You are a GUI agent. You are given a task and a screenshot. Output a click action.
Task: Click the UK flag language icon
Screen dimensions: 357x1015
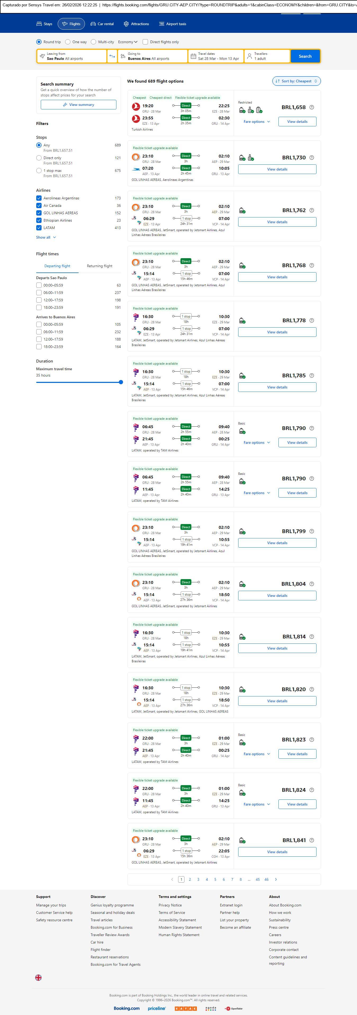point(39,978)
